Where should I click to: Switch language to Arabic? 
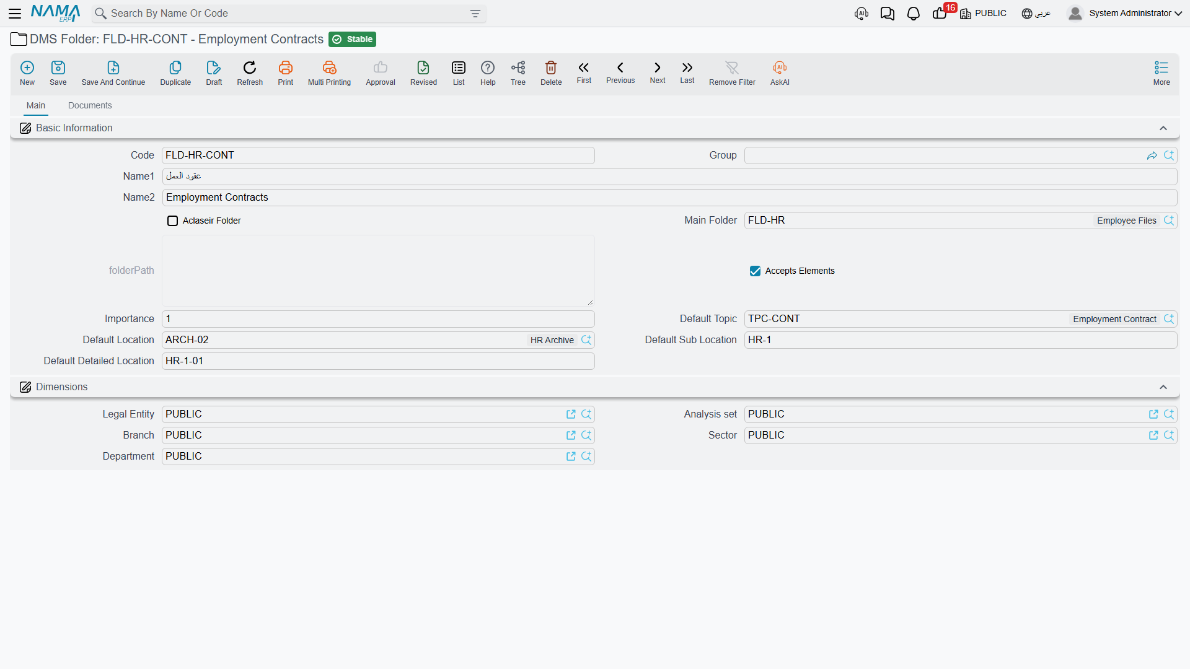click(1036, 14)
